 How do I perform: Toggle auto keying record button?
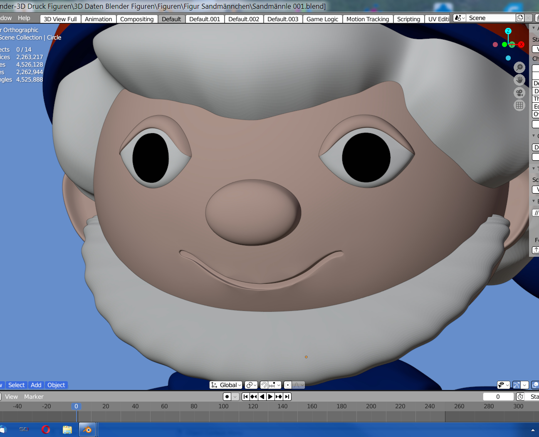[227, 397]
